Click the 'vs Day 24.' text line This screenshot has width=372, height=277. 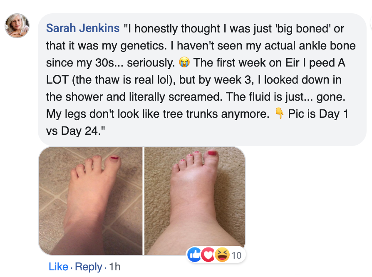(x=73, y=131)
